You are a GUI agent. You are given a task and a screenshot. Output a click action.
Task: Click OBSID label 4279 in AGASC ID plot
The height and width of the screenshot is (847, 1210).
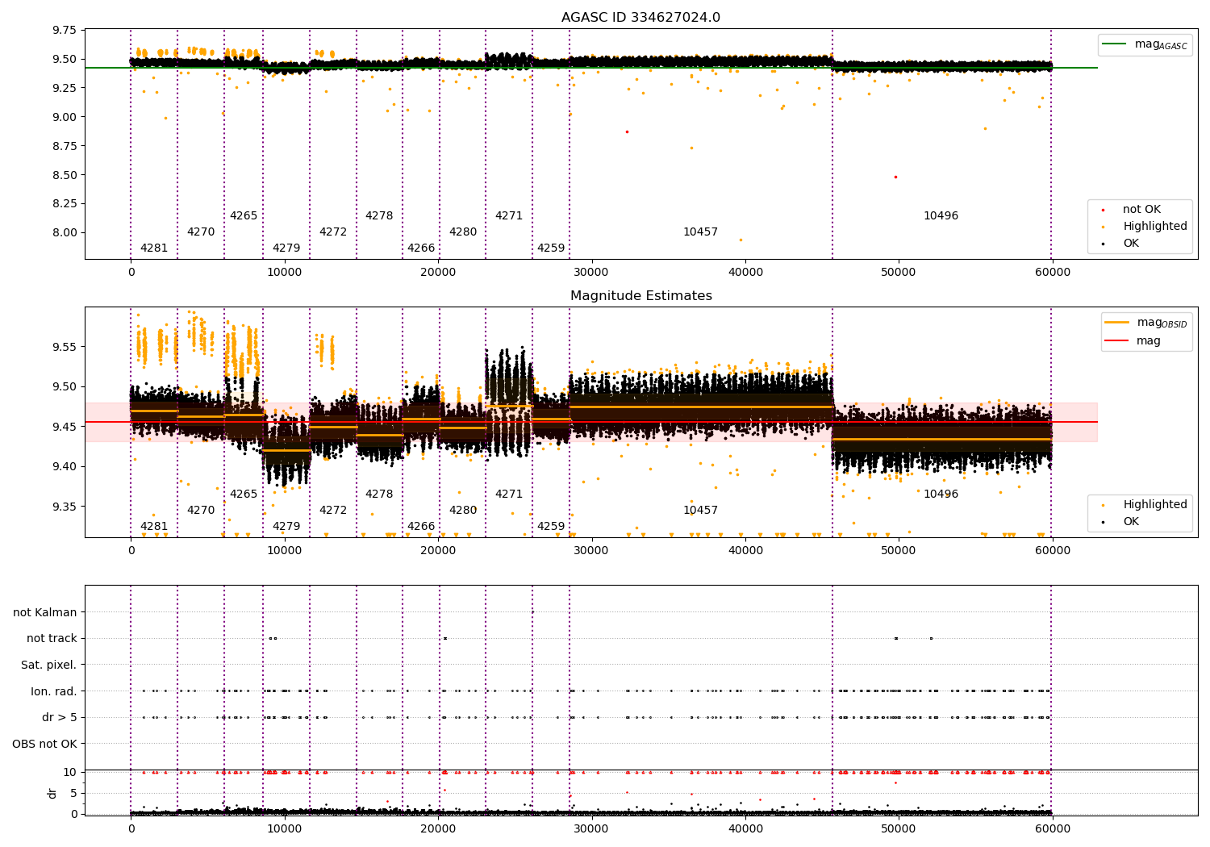(286, 248)
